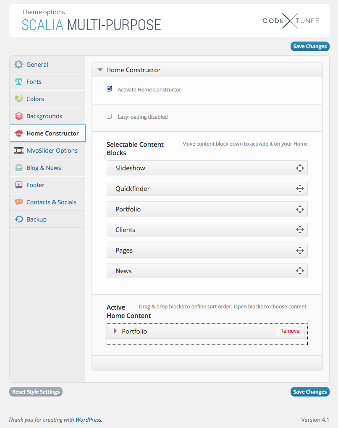The width and height of the screenshot is (338, 428).
Task: Click the Colors swirl icon
Action: (18, 99)
